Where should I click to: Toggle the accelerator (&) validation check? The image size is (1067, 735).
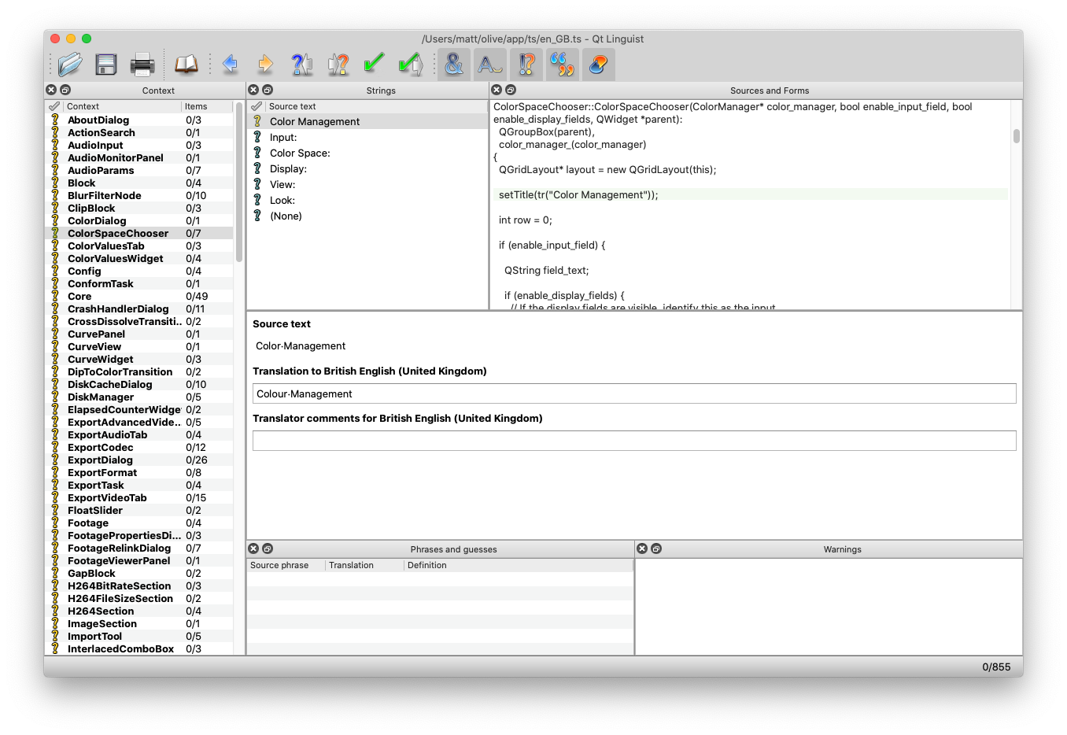pyautogui.click(x=454, y=64)
